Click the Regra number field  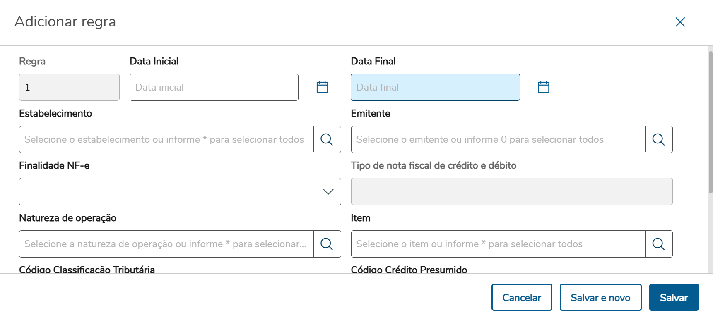[69, 87]
